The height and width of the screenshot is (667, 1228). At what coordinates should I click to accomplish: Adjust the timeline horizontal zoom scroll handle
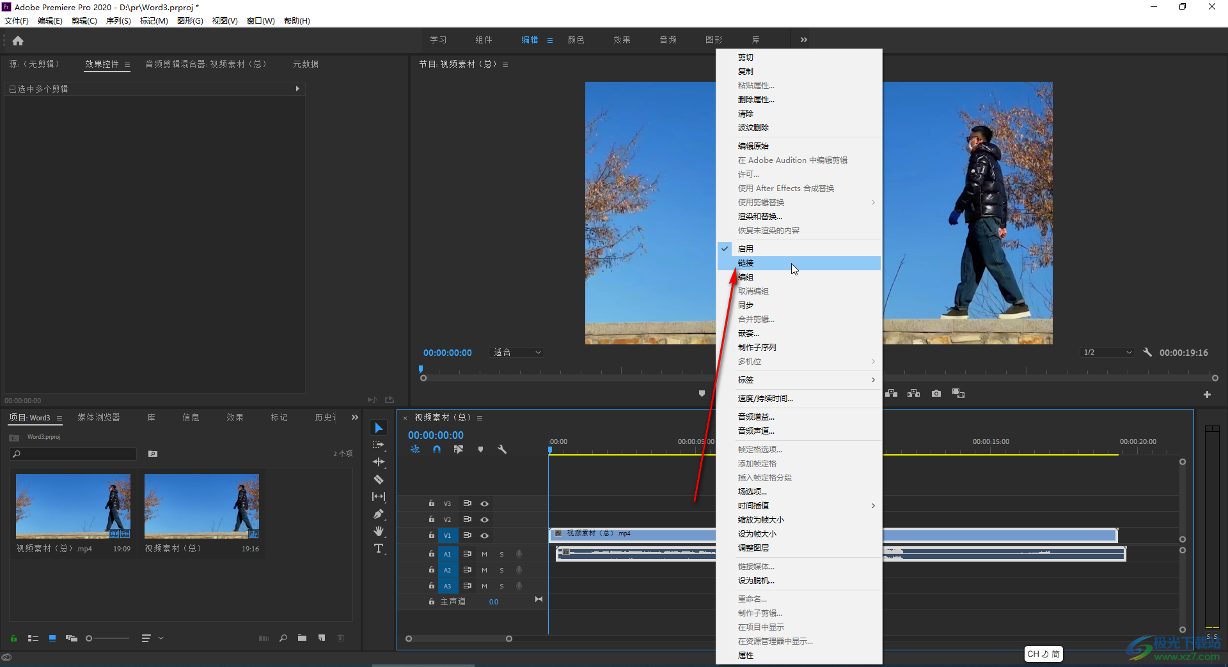click(509, 638)
